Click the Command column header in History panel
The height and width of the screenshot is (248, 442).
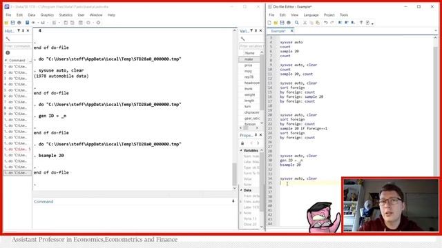pyautogui.click(x=17, y=60)
